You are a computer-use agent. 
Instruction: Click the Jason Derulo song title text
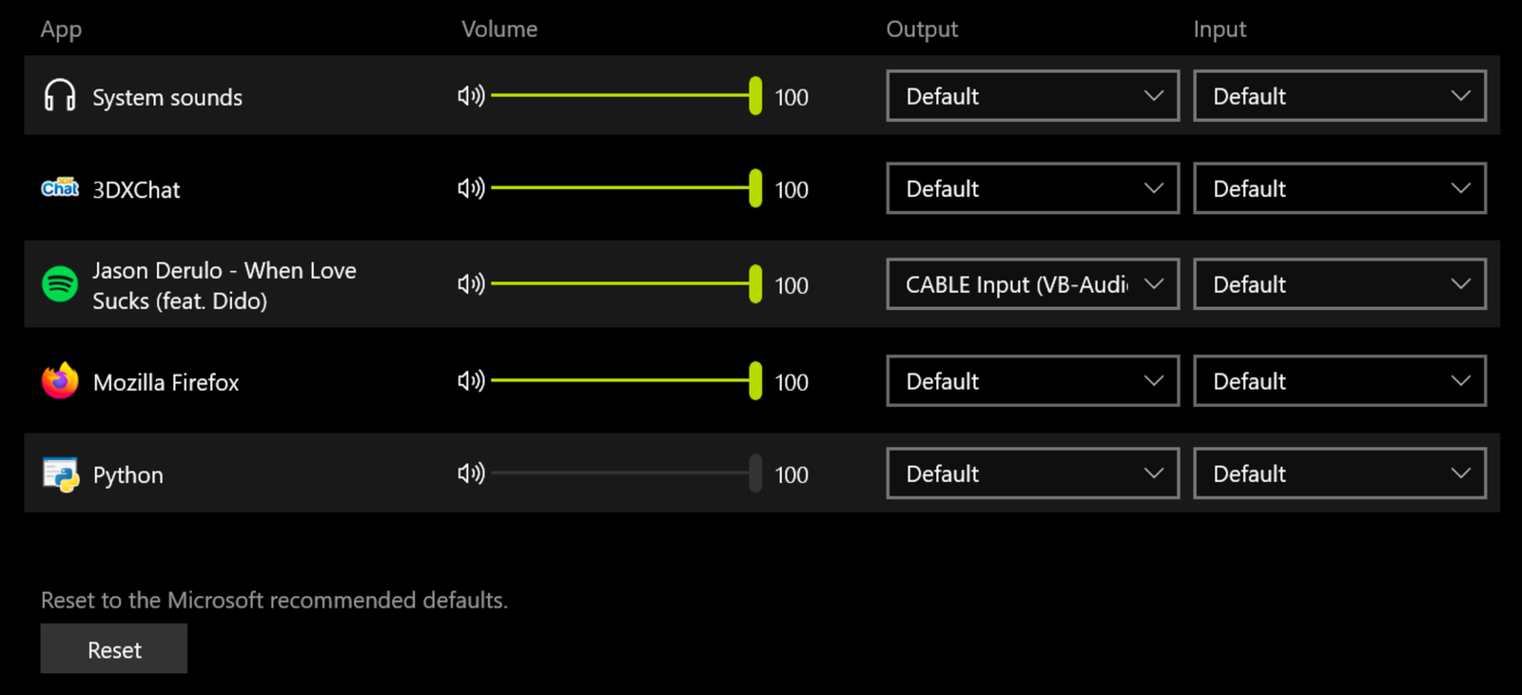tap(224, 285)
